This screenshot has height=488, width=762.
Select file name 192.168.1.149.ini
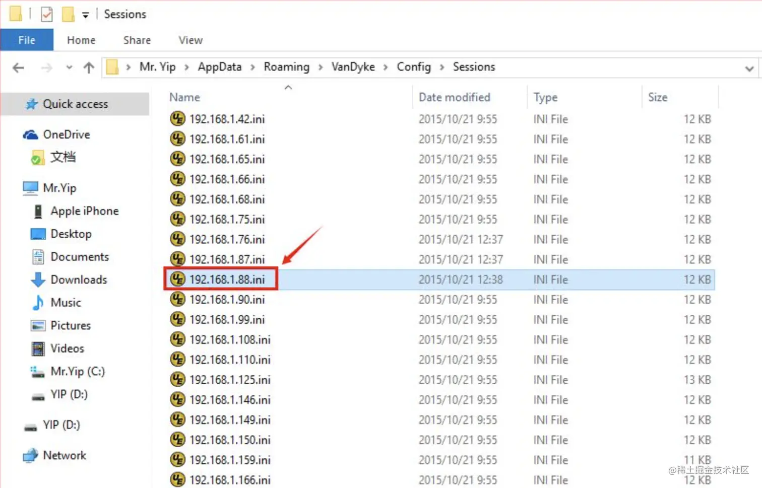coord(230,420)
